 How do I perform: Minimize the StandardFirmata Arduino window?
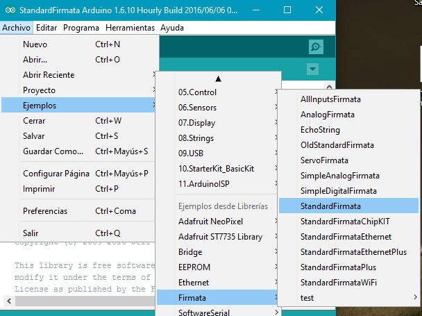(256, 10)
